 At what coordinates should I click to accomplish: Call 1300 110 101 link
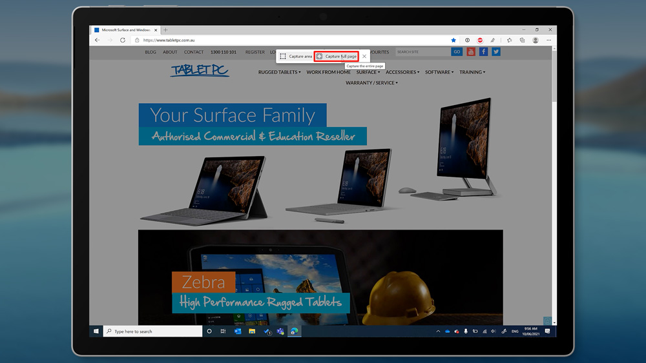point(224,52)
